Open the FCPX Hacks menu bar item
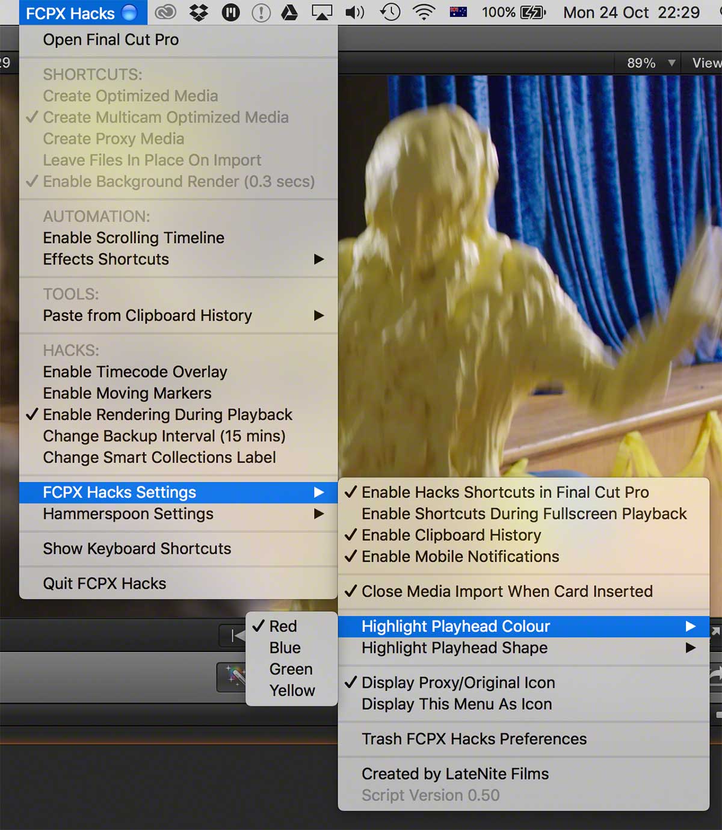 (x=82, y=13)
